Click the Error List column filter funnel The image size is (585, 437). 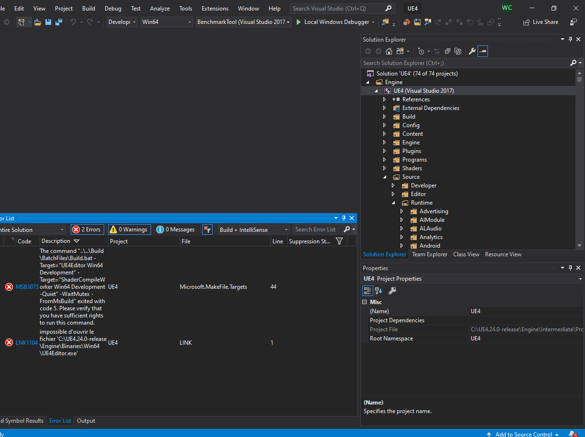tap(339, 241)
